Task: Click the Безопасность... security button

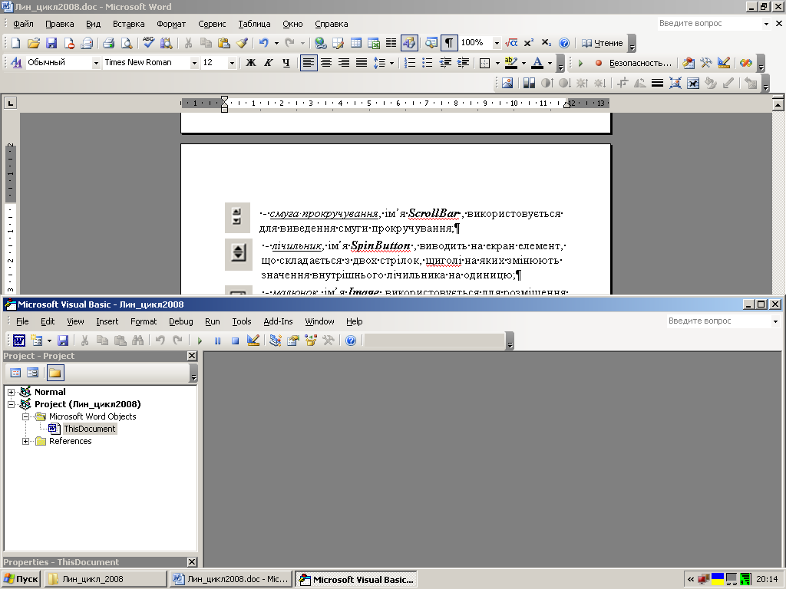Action: (640, 63)
